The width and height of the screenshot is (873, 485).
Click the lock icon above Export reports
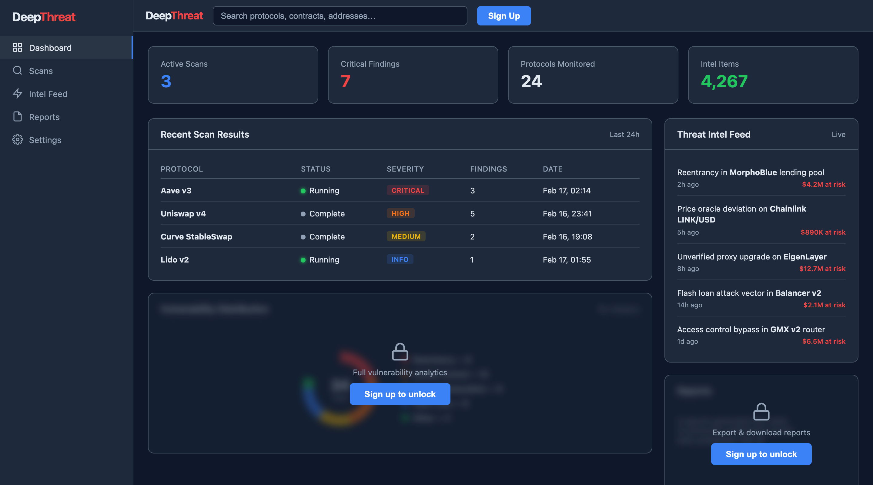coord(761,411)
